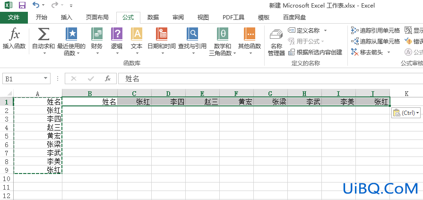Switch to the Insert (插入) tab
This screenshot has width=423, height=200.
(67, 17)
